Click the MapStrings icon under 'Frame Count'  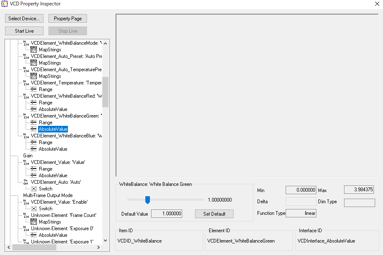(34, 222)
